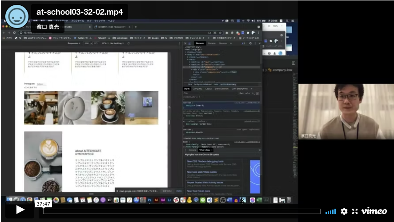Close the DevTools drawer
The image size is (394, 222).
point(260,150)
